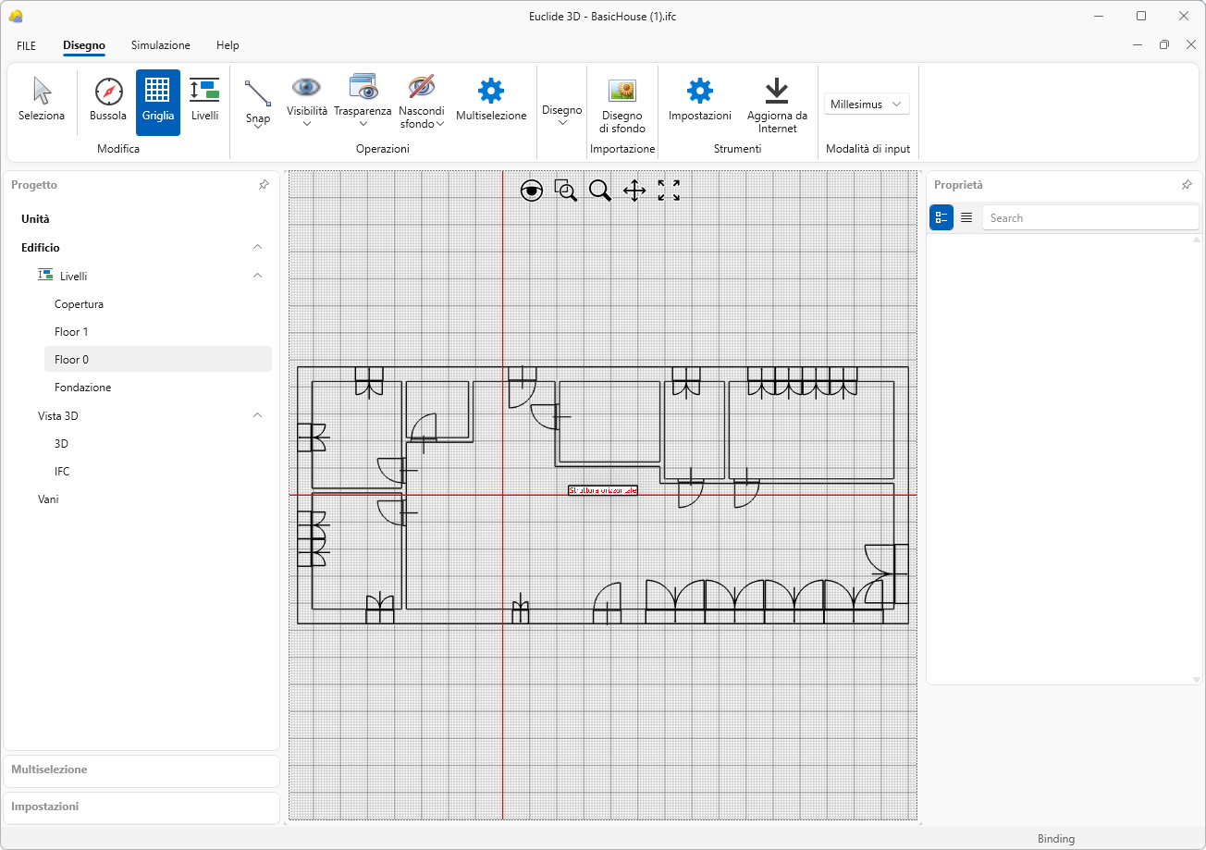Image resolution: width=1206 pixels, height=850 pixels.
Task: Select Floor 1 in level tree
Action: point(71,331)
